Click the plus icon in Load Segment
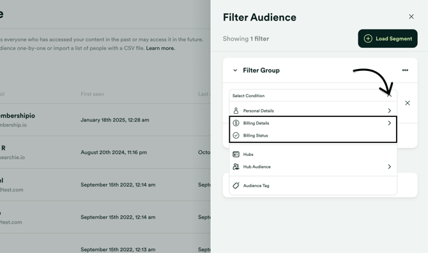The height and width of the screenshot is (253, 428). 368,38
